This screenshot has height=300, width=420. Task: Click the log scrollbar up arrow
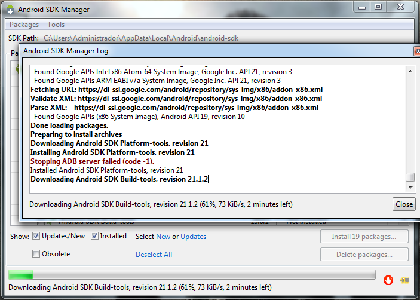pyautogui.click(x=410, y=71)
